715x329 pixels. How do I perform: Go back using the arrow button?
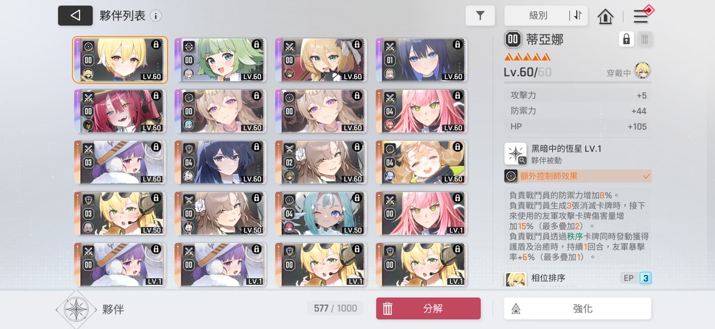75,16
